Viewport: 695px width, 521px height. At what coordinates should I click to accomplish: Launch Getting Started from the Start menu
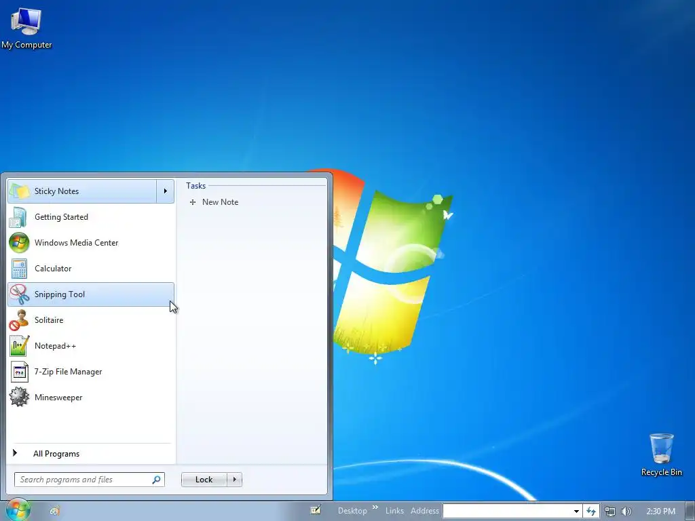pos(91,216)
